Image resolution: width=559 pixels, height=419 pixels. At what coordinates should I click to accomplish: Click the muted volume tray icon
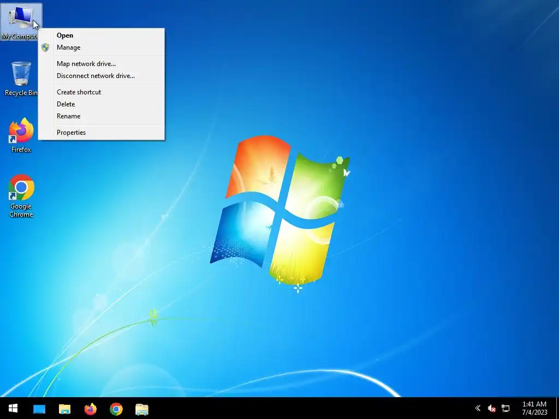[492, 408]
